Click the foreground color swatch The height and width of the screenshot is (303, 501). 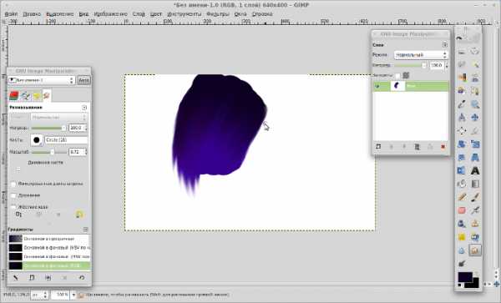coord(464,277)
